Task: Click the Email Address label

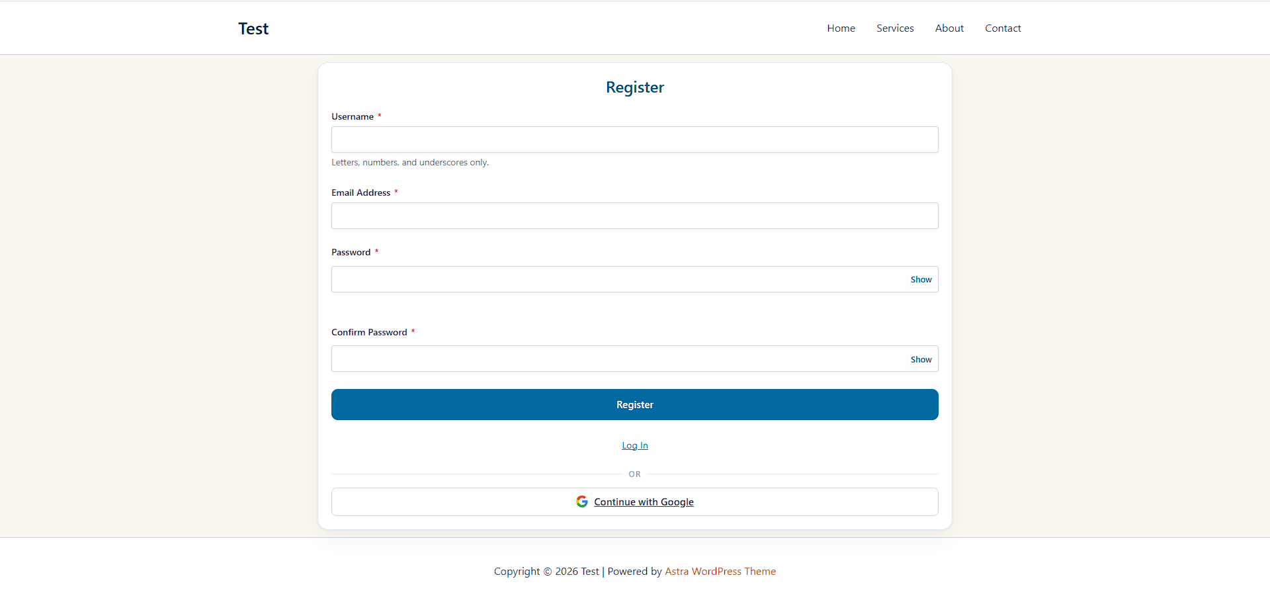Action: pos(360,193)
